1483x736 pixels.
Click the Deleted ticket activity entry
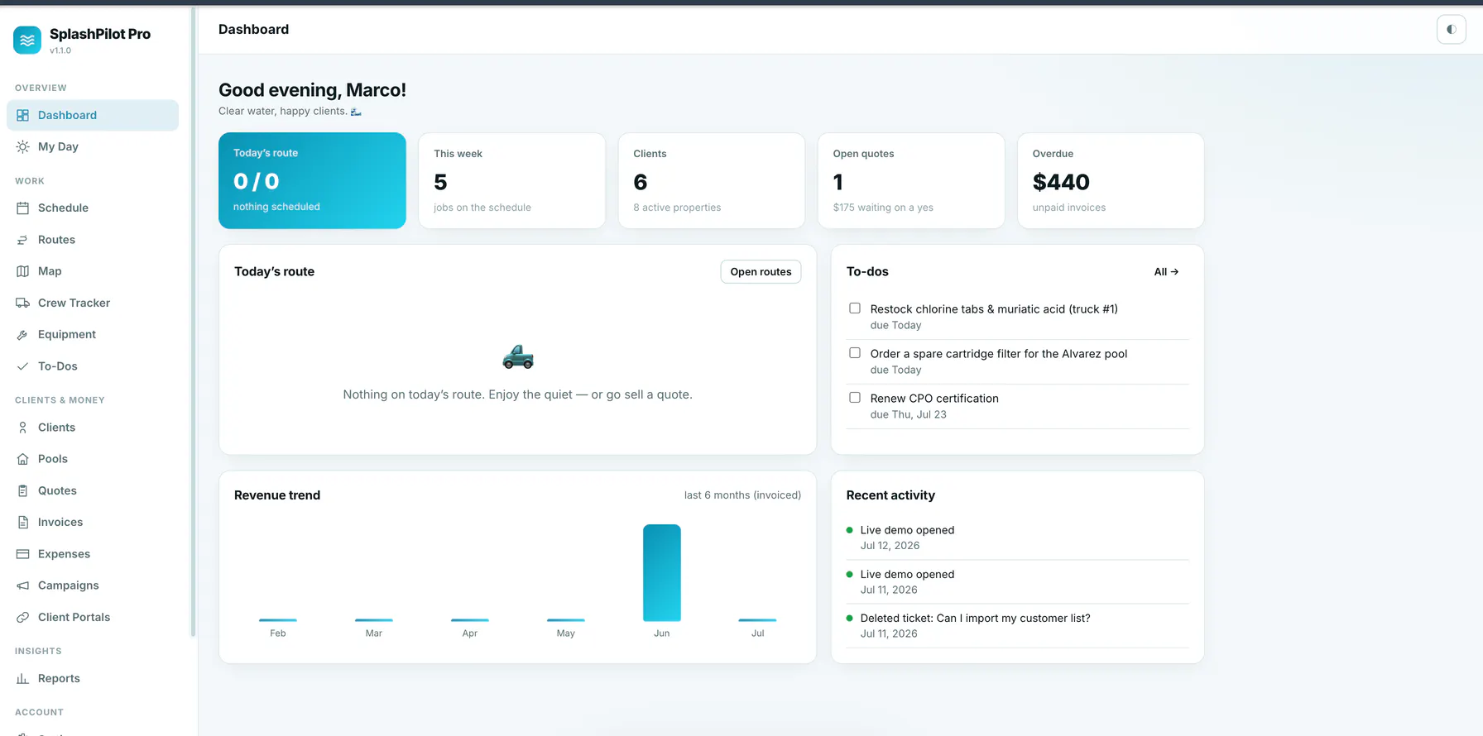(x=1017, y=626)
